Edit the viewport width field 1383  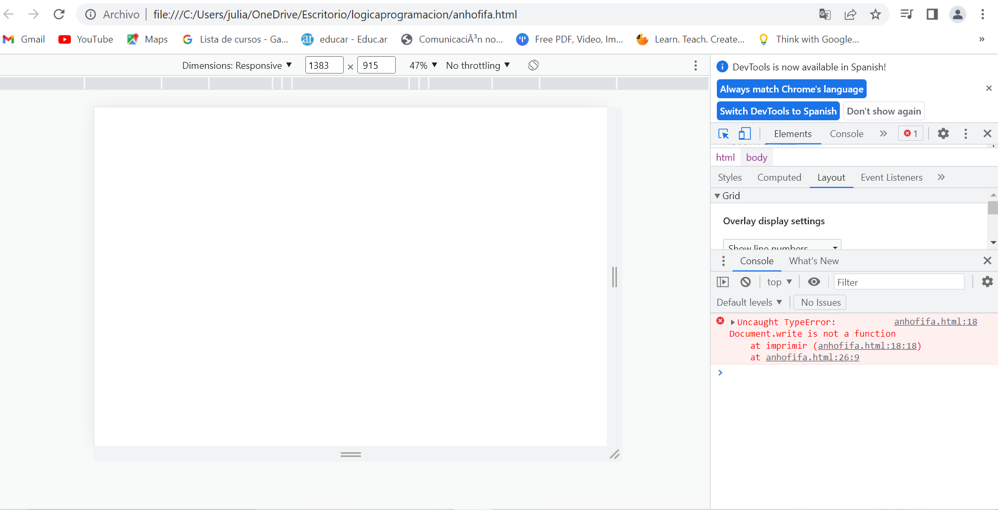(324, 65)
